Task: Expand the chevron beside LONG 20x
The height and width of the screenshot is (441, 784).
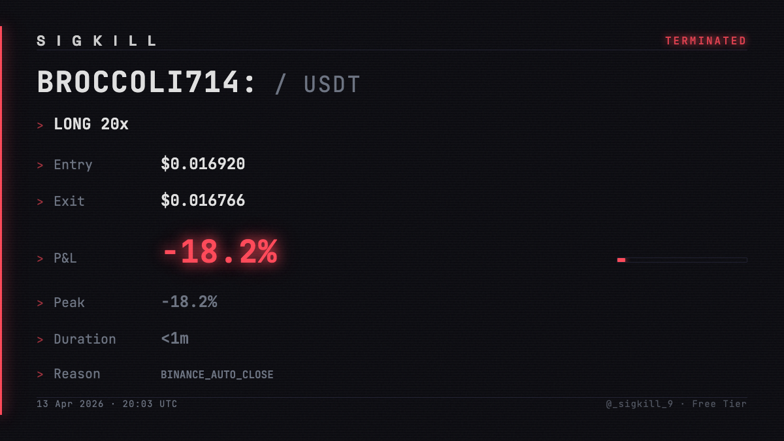Action: [x=41, y=125]
